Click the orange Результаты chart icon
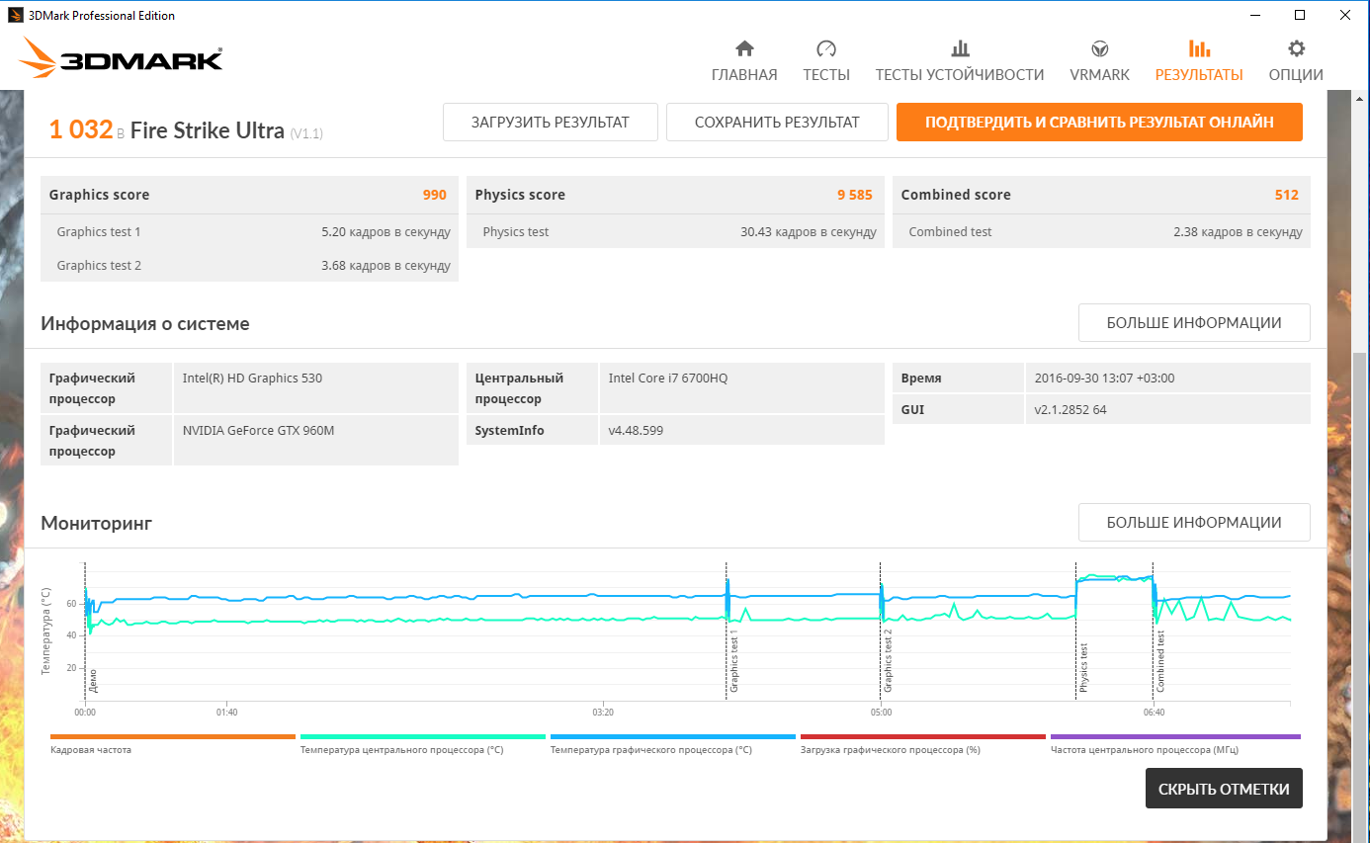1370x843 pixels. 1198,49
